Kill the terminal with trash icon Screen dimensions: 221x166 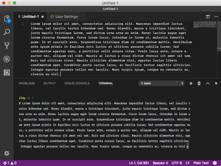click(199, 83)
